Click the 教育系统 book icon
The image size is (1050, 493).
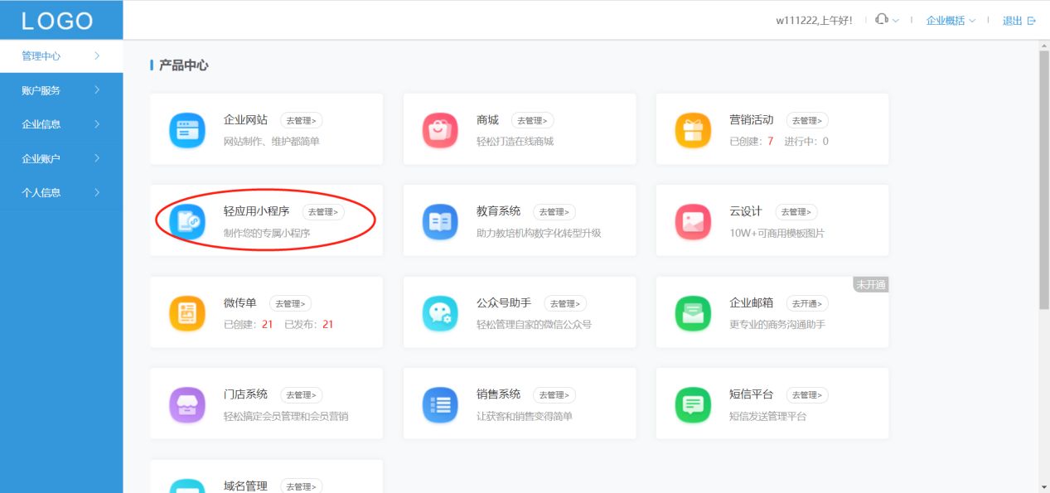pos(440,222)
